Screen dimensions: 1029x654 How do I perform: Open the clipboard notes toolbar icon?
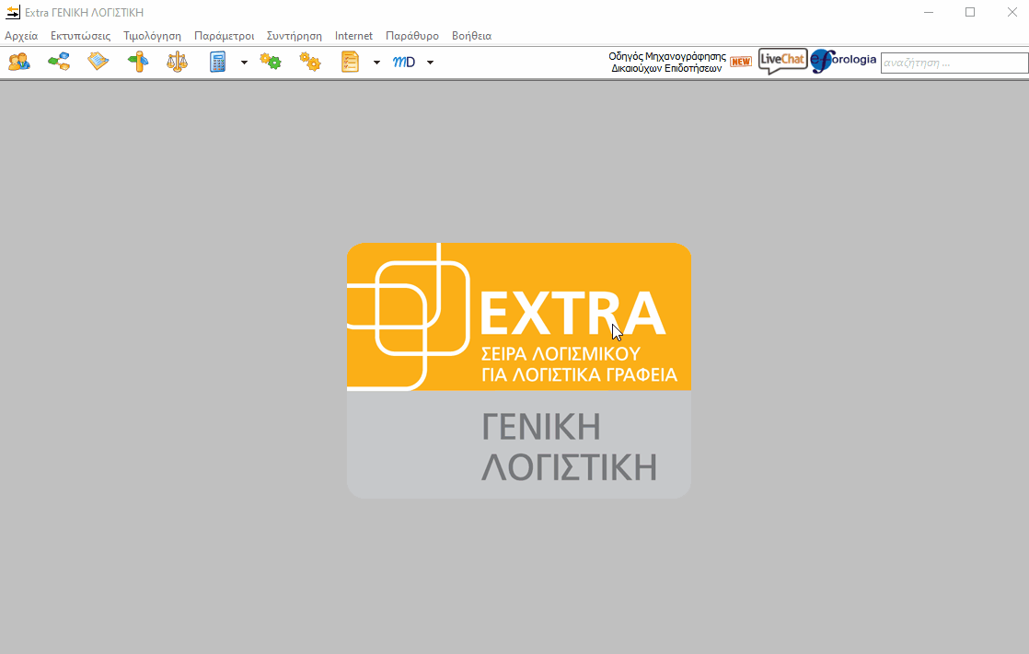pyautogui.click(x=98, y=62)
